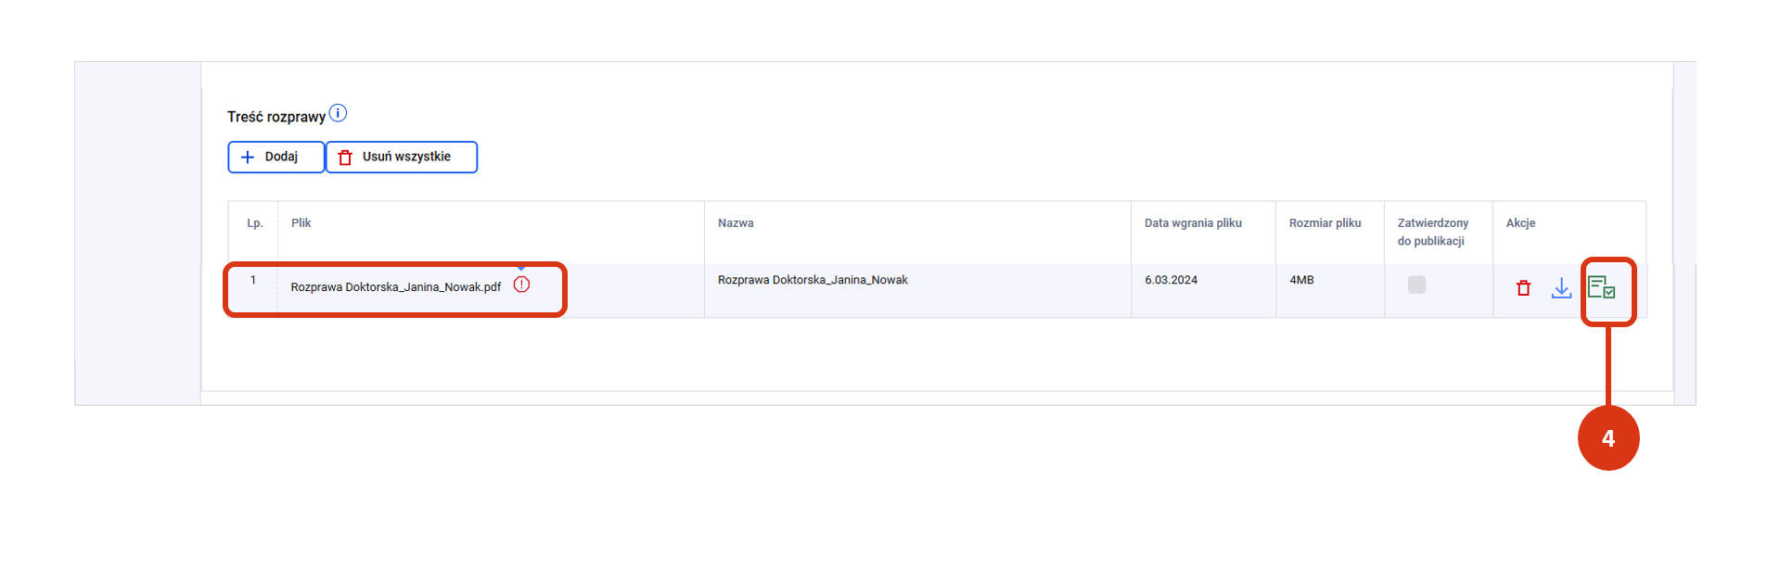Click the plus icon on the Dodaj button
The height and width of the screenshot is (582, 1780).
click(x=248, y=158)
